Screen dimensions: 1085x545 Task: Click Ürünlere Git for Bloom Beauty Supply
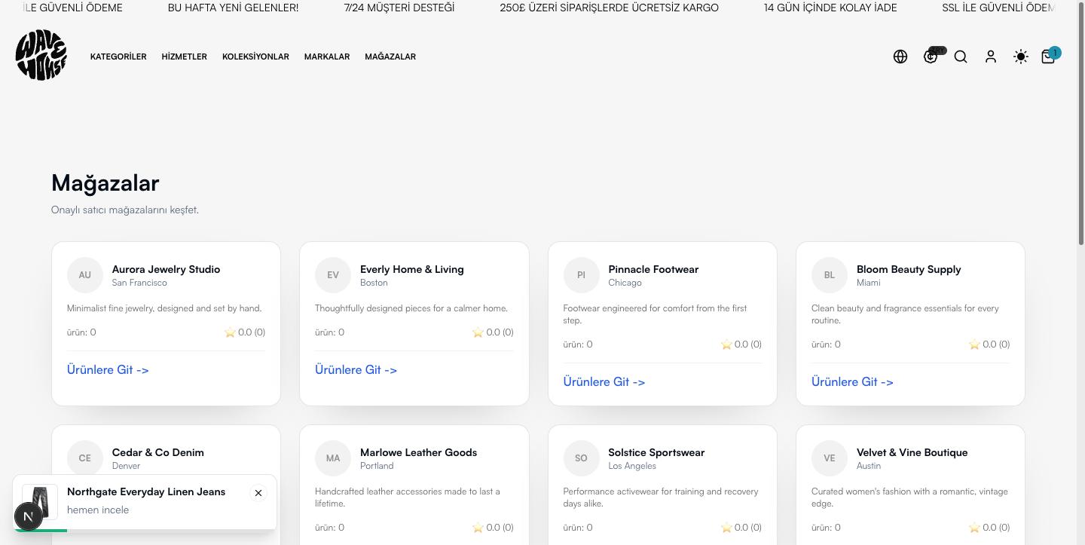852,381
